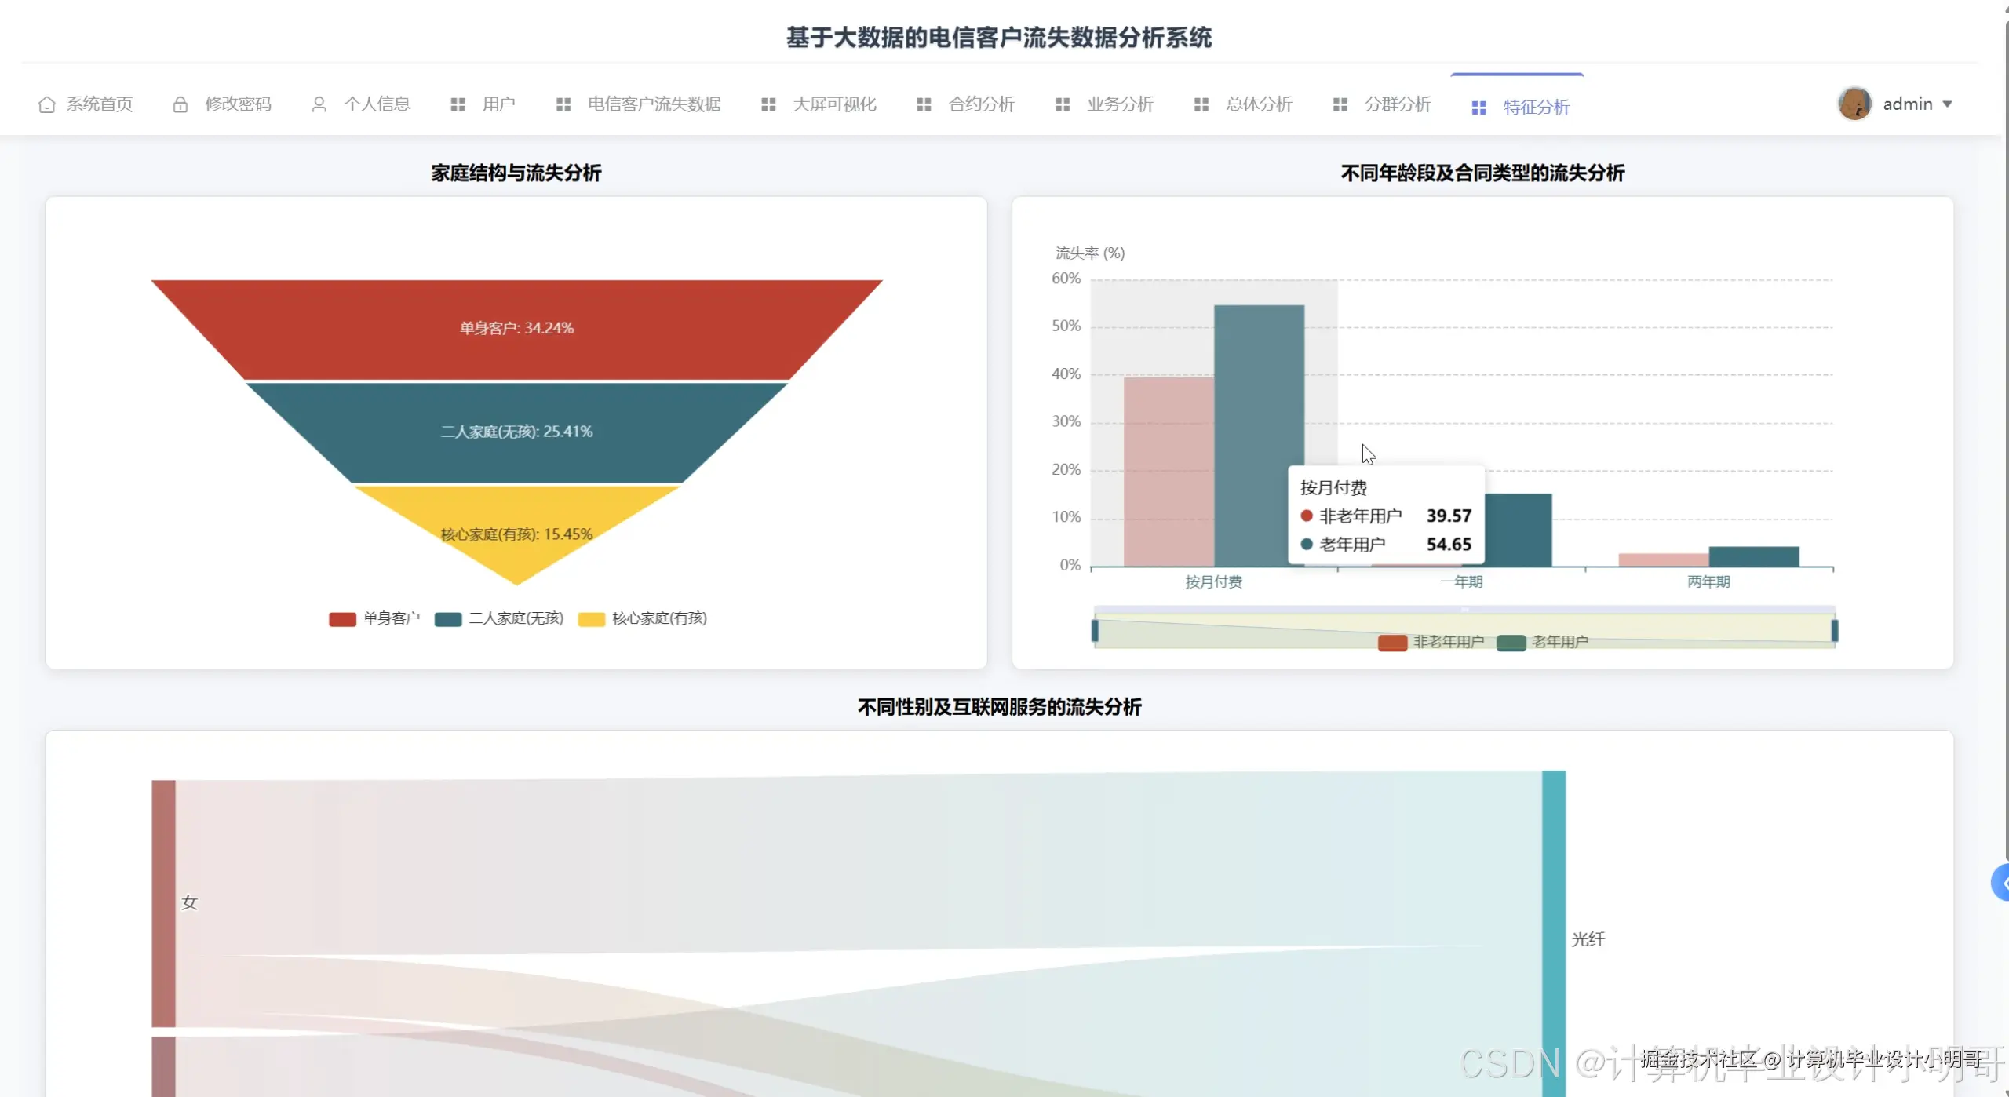Viewport: 2009px width, 1097px height.
Task: Click the grid icon next to 合约分析
Action: (924, 104)
